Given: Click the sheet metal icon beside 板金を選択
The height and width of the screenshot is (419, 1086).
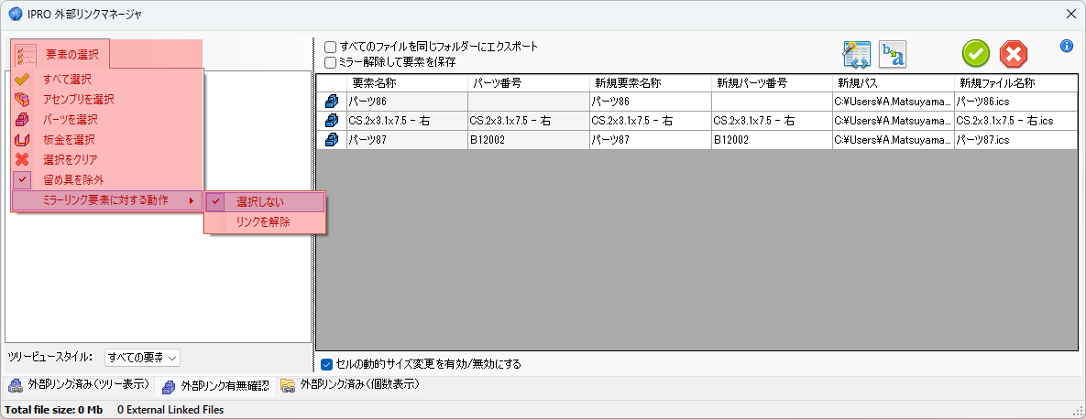Looking at the screenshot, I should (21, 140).
